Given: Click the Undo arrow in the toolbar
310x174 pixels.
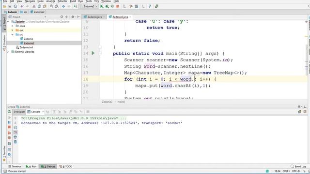Looking at the screenshot, I should (22, 6).
